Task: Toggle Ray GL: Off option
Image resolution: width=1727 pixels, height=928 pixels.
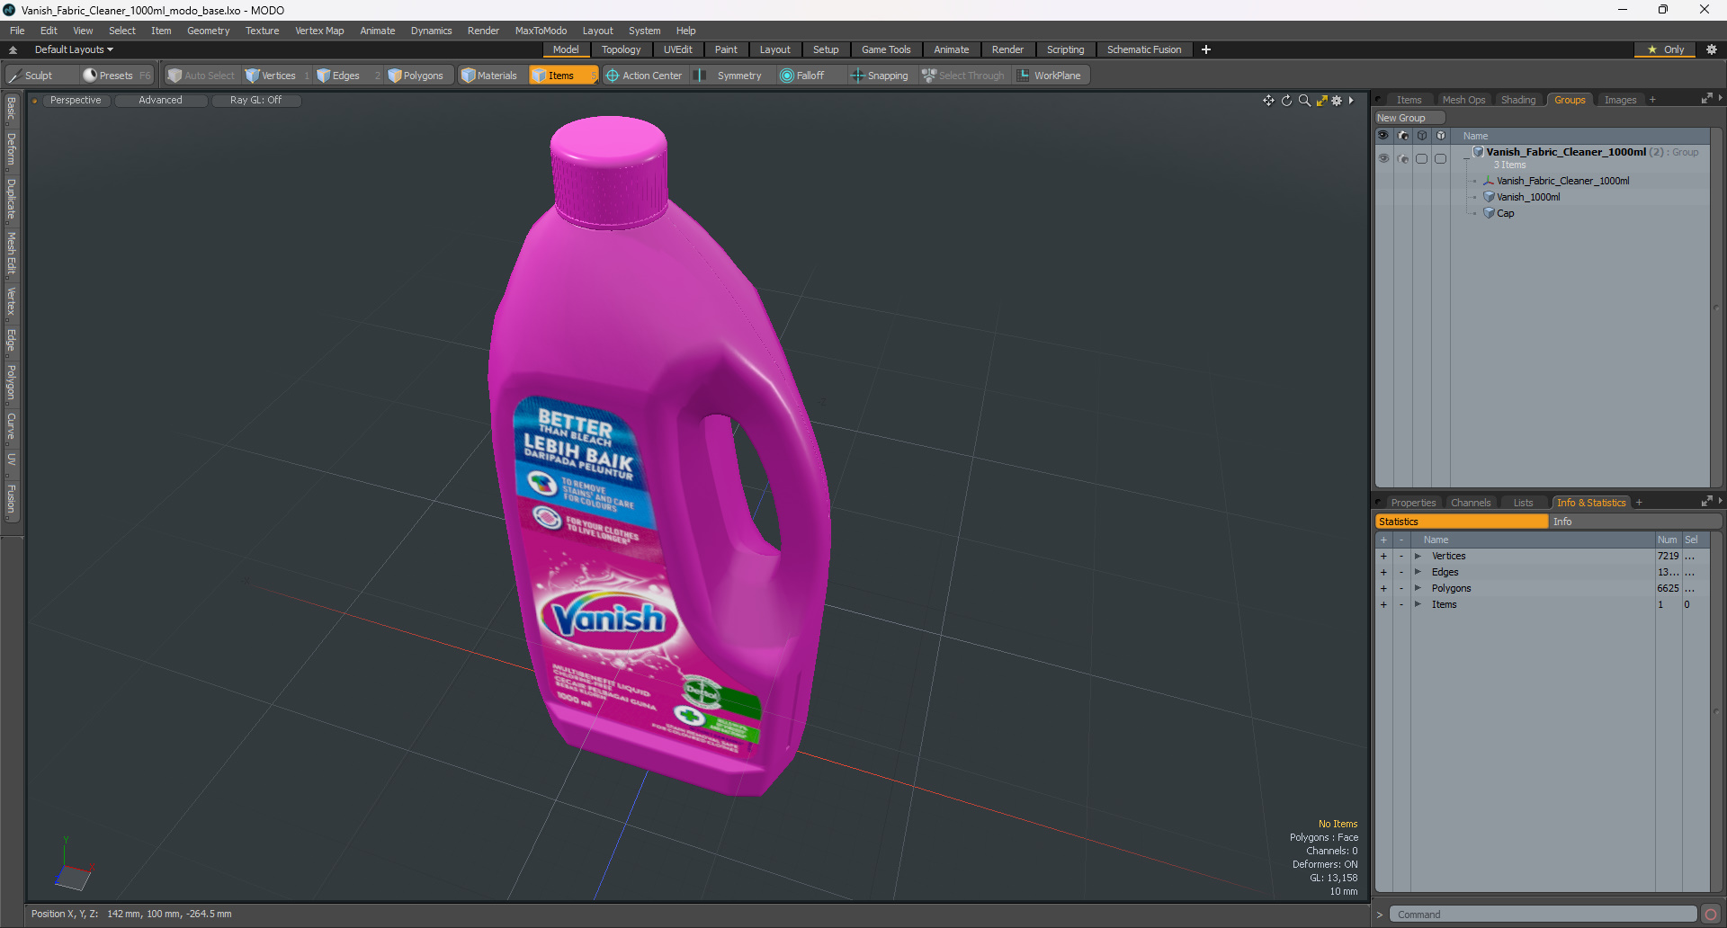Action: (x=255, y=101)
